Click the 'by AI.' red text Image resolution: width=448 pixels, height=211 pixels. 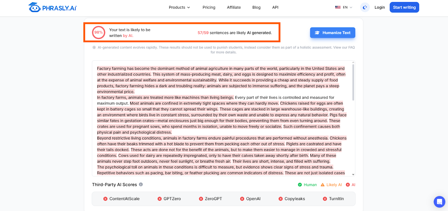coord(128,36)
